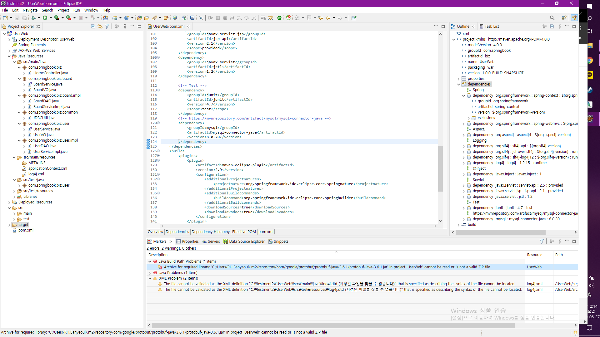Expand the target folder node
Image resolution: width=600 pixels, height=337 pixels.
9,225
